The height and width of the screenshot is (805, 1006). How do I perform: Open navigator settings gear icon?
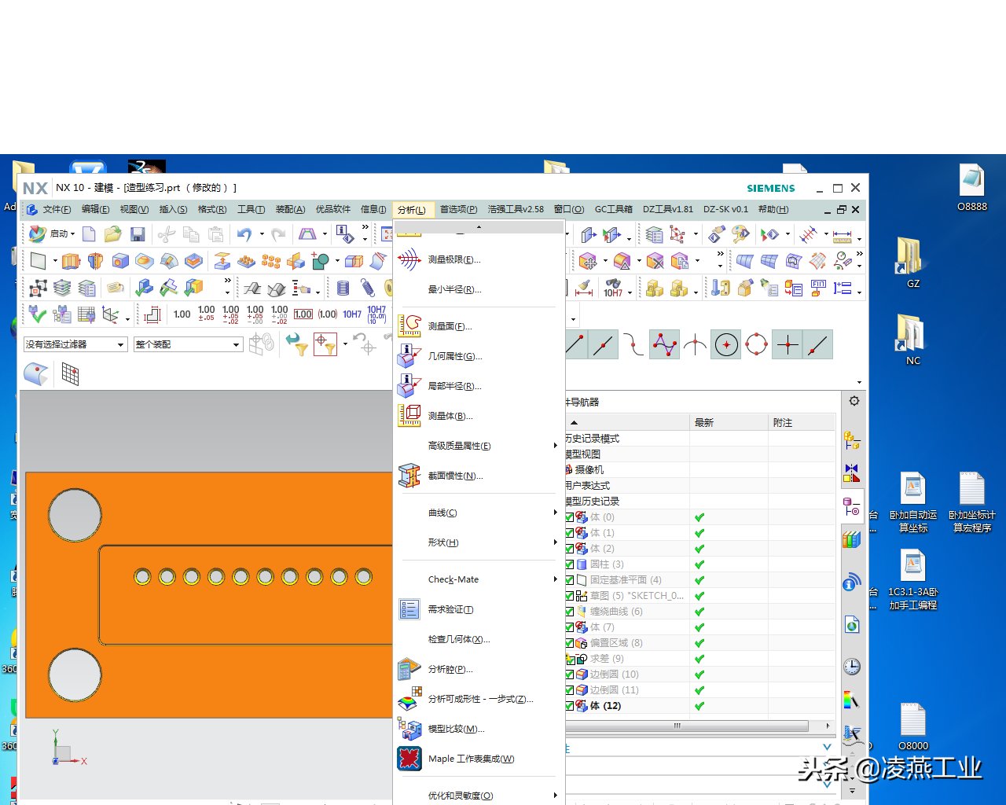pos(854,401)
